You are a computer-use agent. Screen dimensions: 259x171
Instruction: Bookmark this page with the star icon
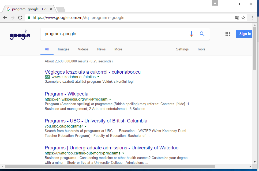243,18
